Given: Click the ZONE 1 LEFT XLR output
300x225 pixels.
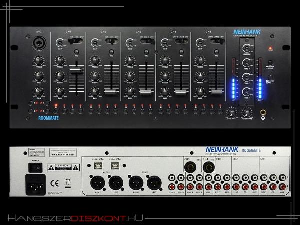Looking at the screenshot, I should coord(154,182).
